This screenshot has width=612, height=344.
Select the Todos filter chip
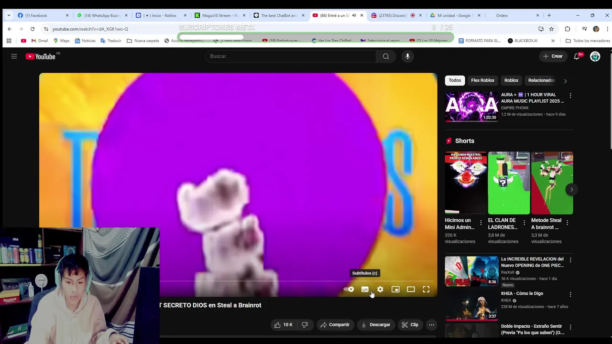(455, 80)
